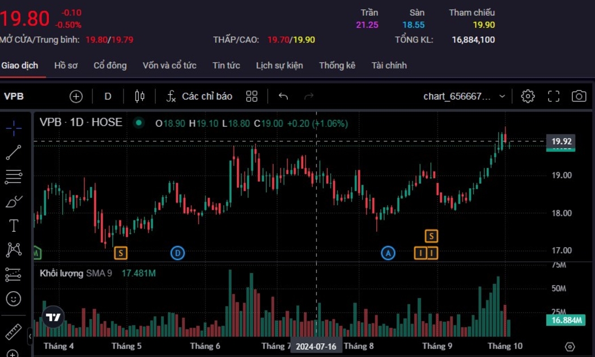Open the D timeframe interval selector
This screenshot has height=357, width=595.
[108, 96]
